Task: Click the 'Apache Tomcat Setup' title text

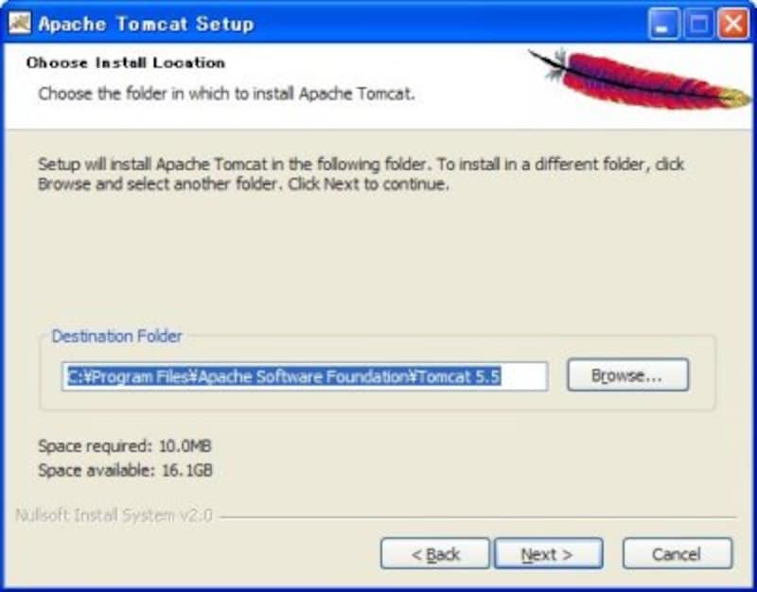Action: point(147,24)
